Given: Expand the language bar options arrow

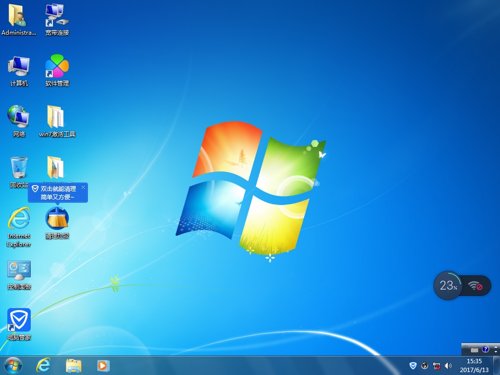Looking at the screenshot, I should (496, 351).
